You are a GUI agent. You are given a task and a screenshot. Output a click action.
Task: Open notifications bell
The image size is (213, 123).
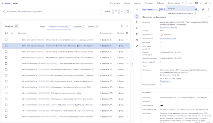pyautogui.click(x=190, y=3)
